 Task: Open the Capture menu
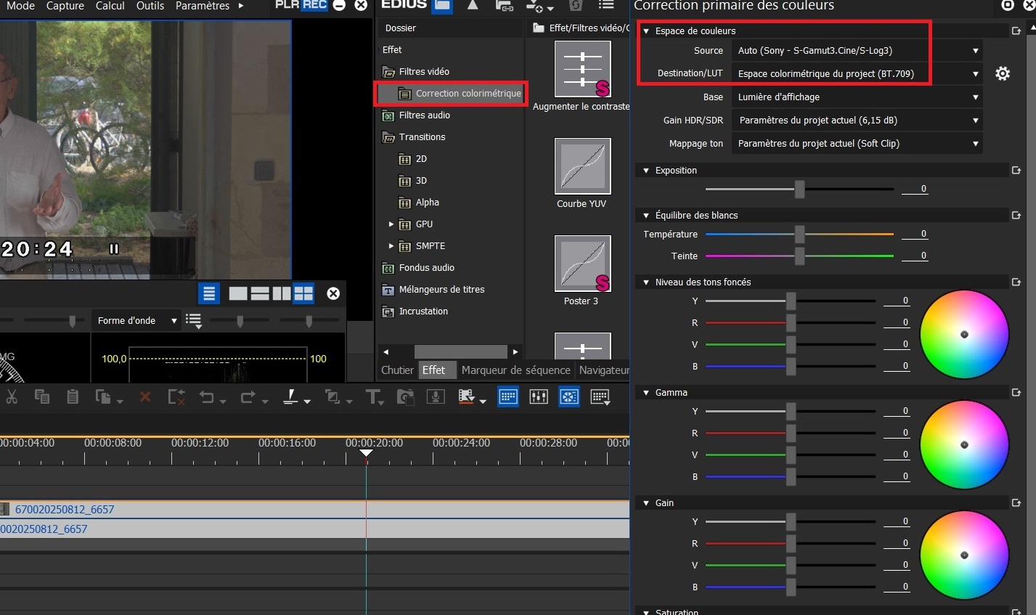(x=65, y=6)
